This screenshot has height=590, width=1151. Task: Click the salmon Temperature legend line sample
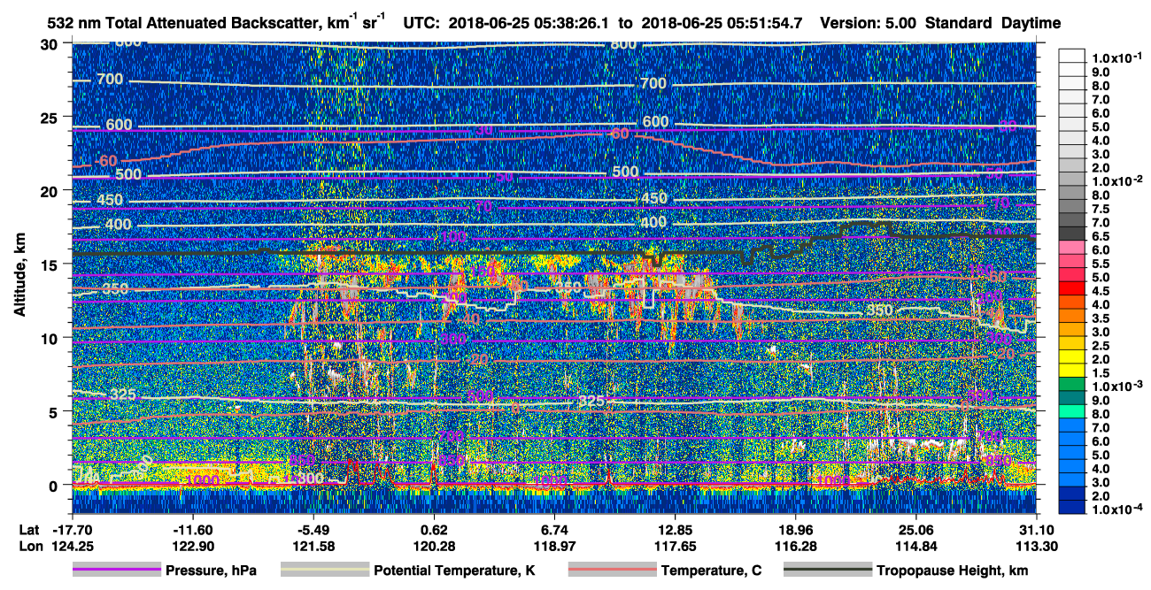coord(612,571)
